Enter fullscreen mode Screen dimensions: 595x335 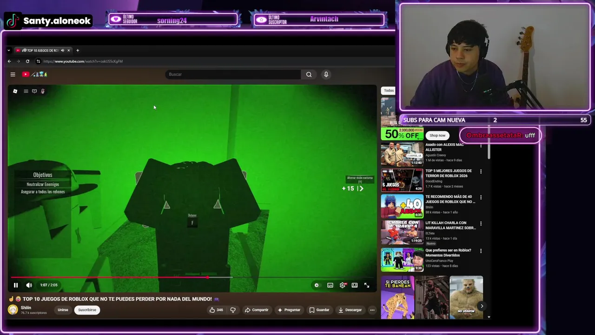click(x=367, y=285)
